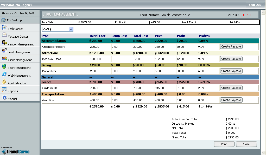The image size is (266, 155).
Task: Click the Profit Margin value 14.14%
Action: tap(235, 22)
